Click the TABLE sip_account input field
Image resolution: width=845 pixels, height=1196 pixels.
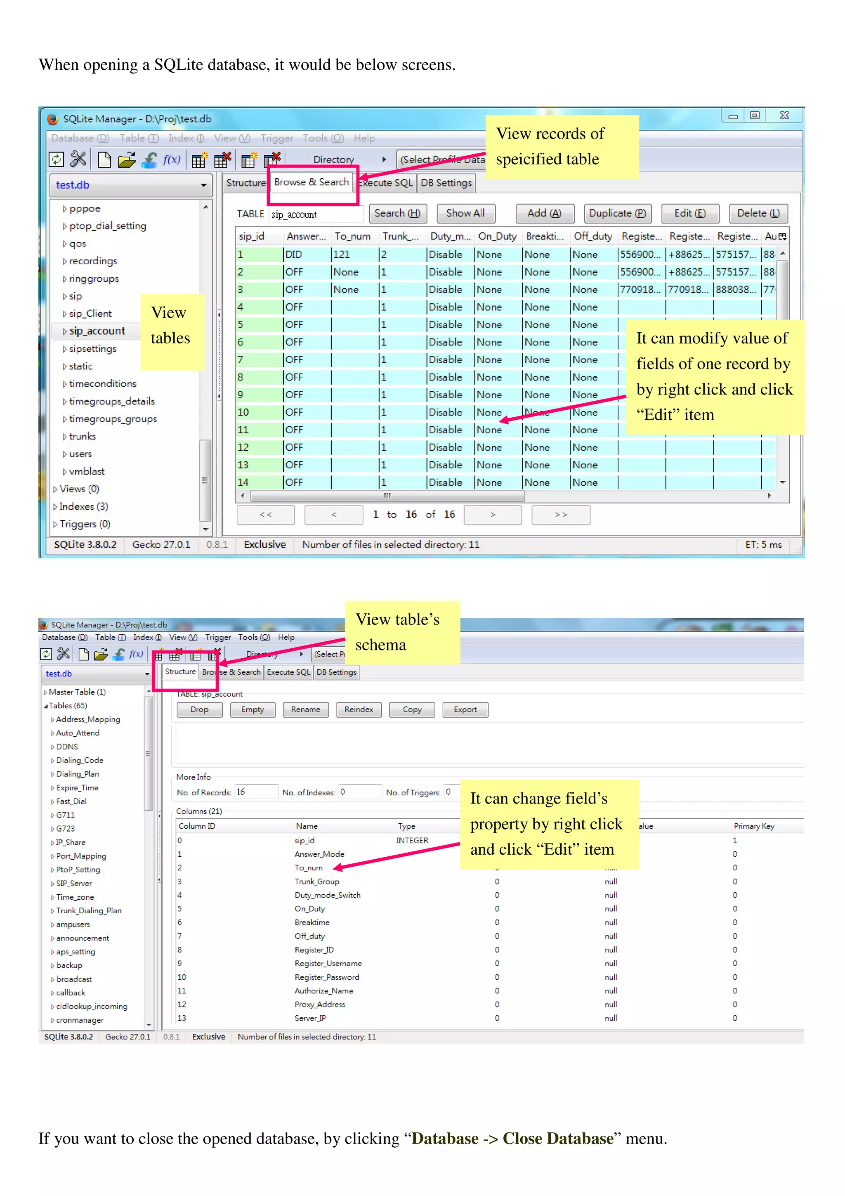click(x=316, y=214)
